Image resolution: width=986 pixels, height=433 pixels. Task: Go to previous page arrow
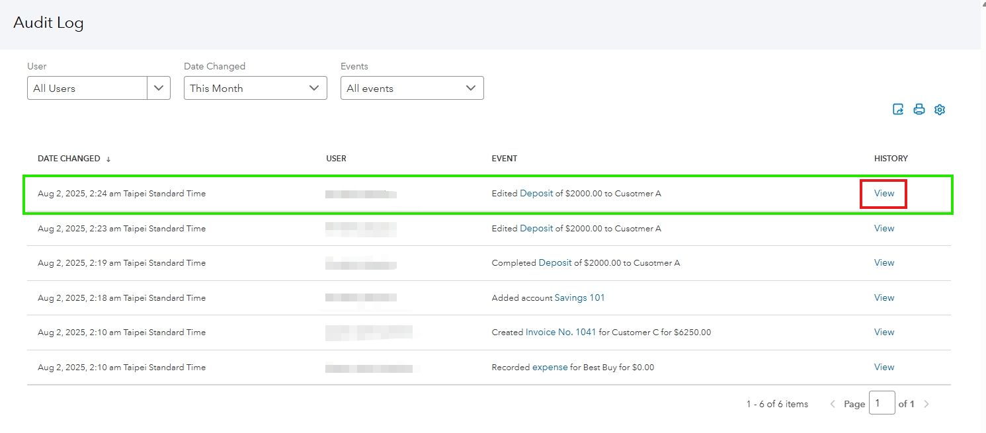pyautogui.click(x=833, y=404)
